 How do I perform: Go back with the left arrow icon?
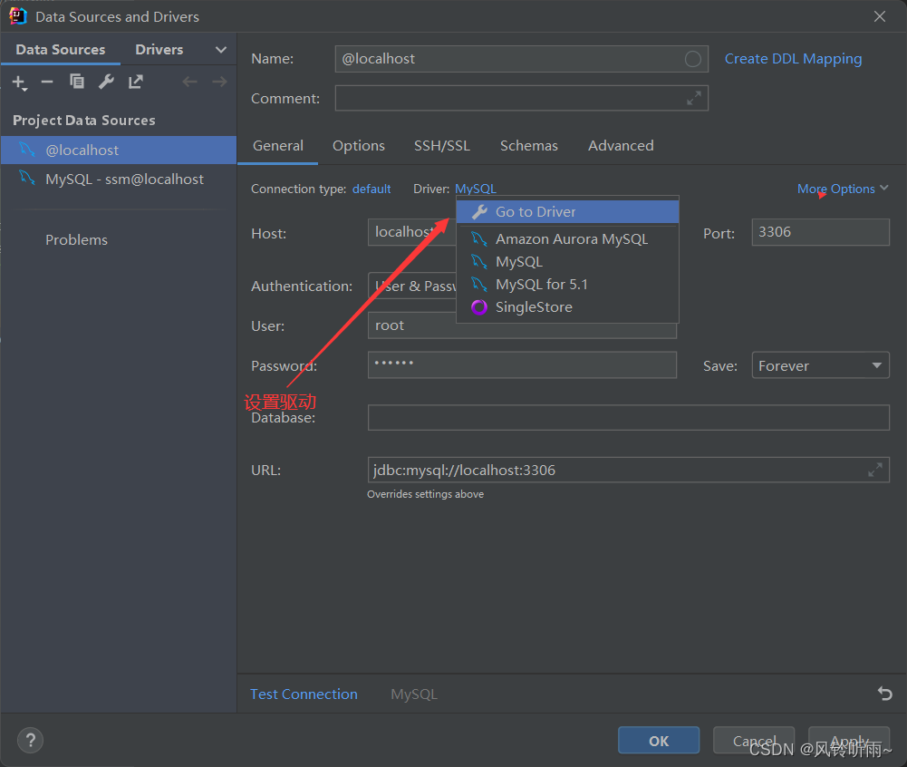(189, 82)
